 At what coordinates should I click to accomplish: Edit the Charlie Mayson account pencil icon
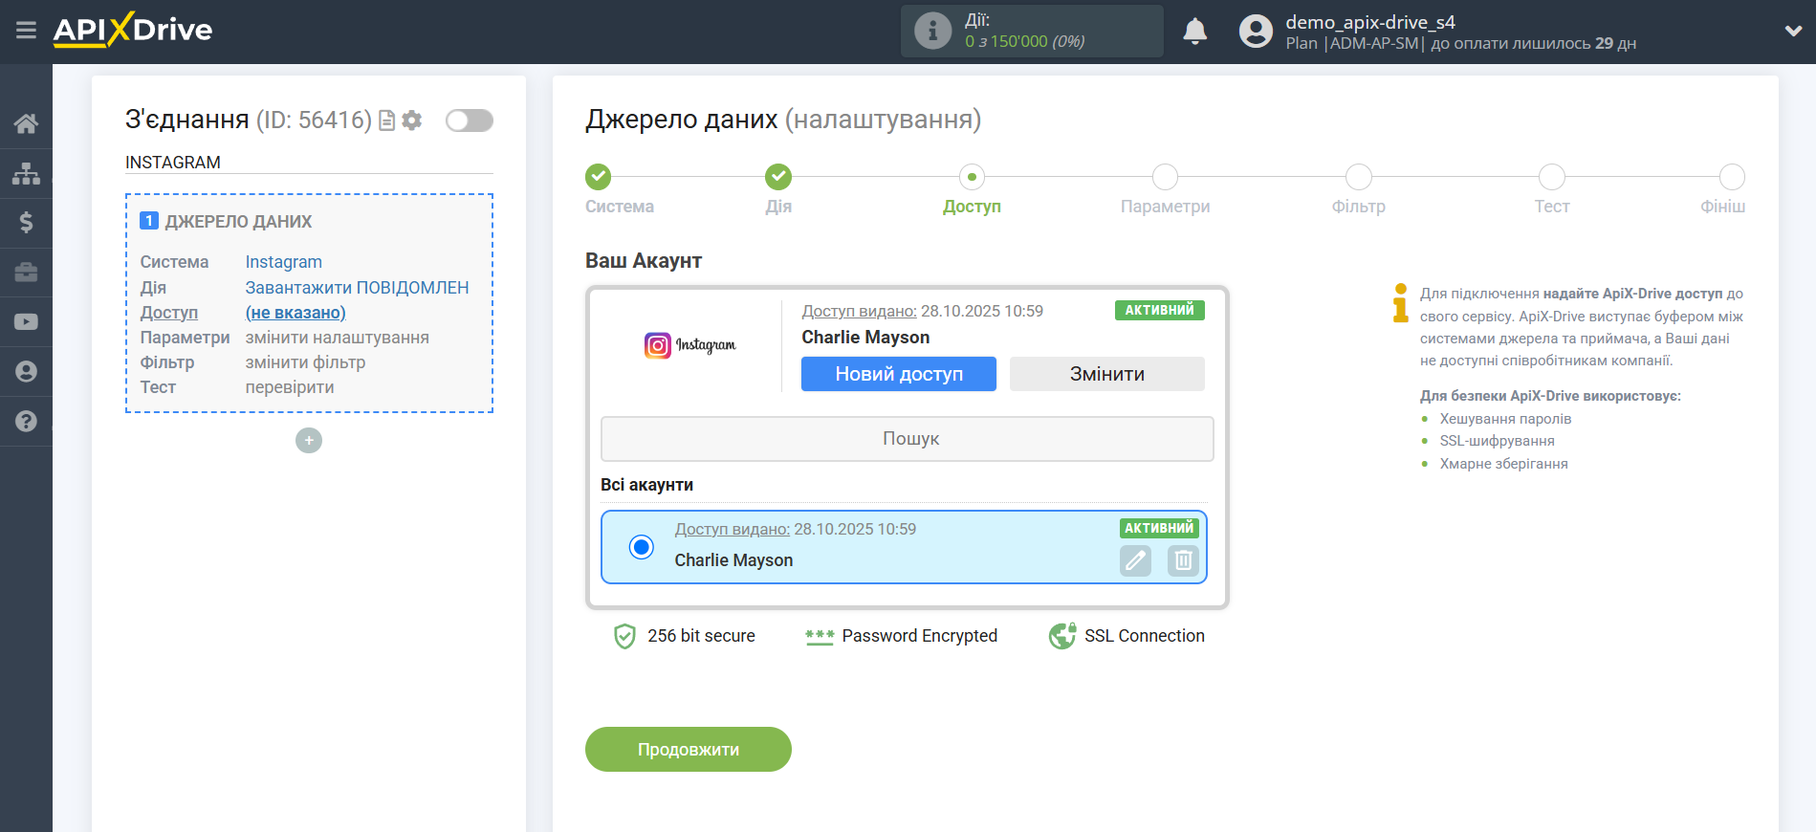pyautogui.click(x=1135, y=560)
